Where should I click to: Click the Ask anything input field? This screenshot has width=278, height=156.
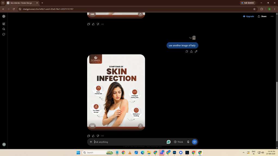click(129, 142)
